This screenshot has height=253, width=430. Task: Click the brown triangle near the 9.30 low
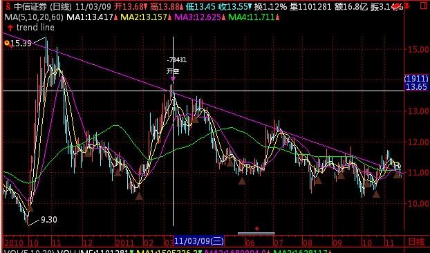tap(30, 208)
